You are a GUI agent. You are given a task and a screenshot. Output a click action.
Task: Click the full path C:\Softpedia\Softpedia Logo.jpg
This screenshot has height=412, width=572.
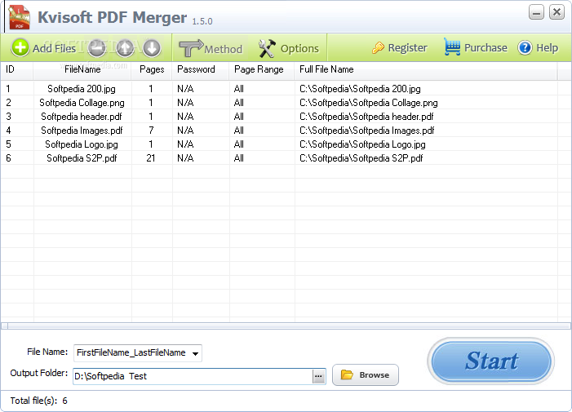click(362, 144)
